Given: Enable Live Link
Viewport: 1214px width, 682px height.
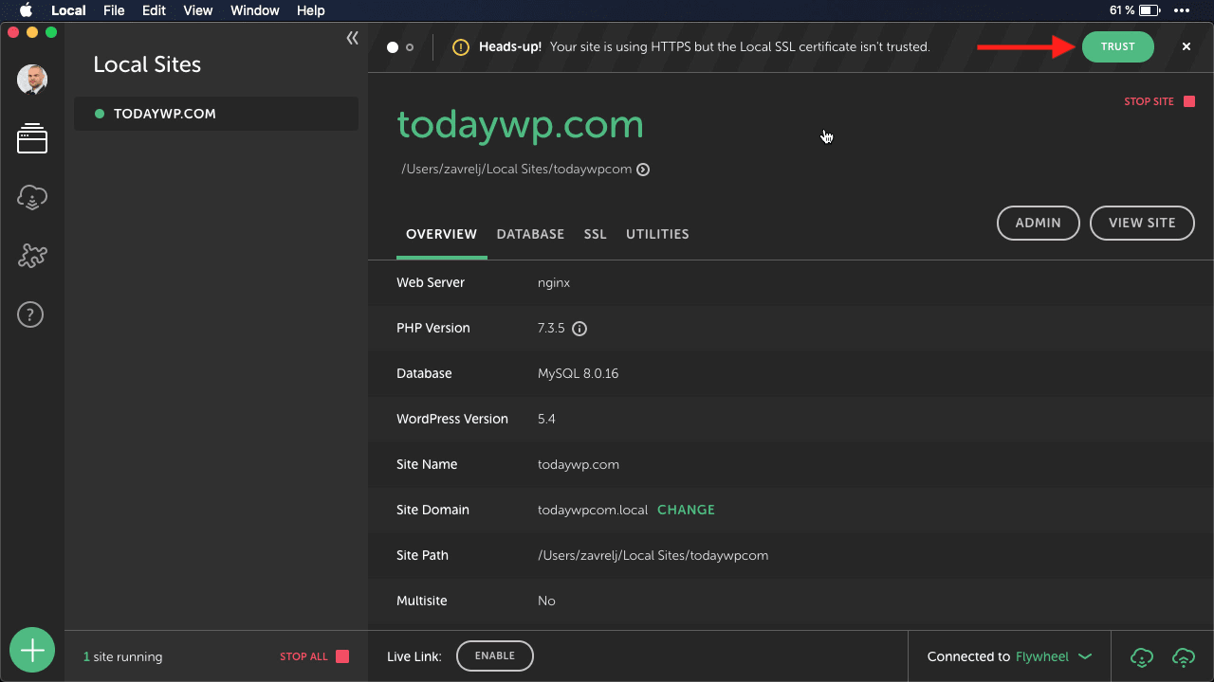Looking at the screenshot, I should coord(495,655).
